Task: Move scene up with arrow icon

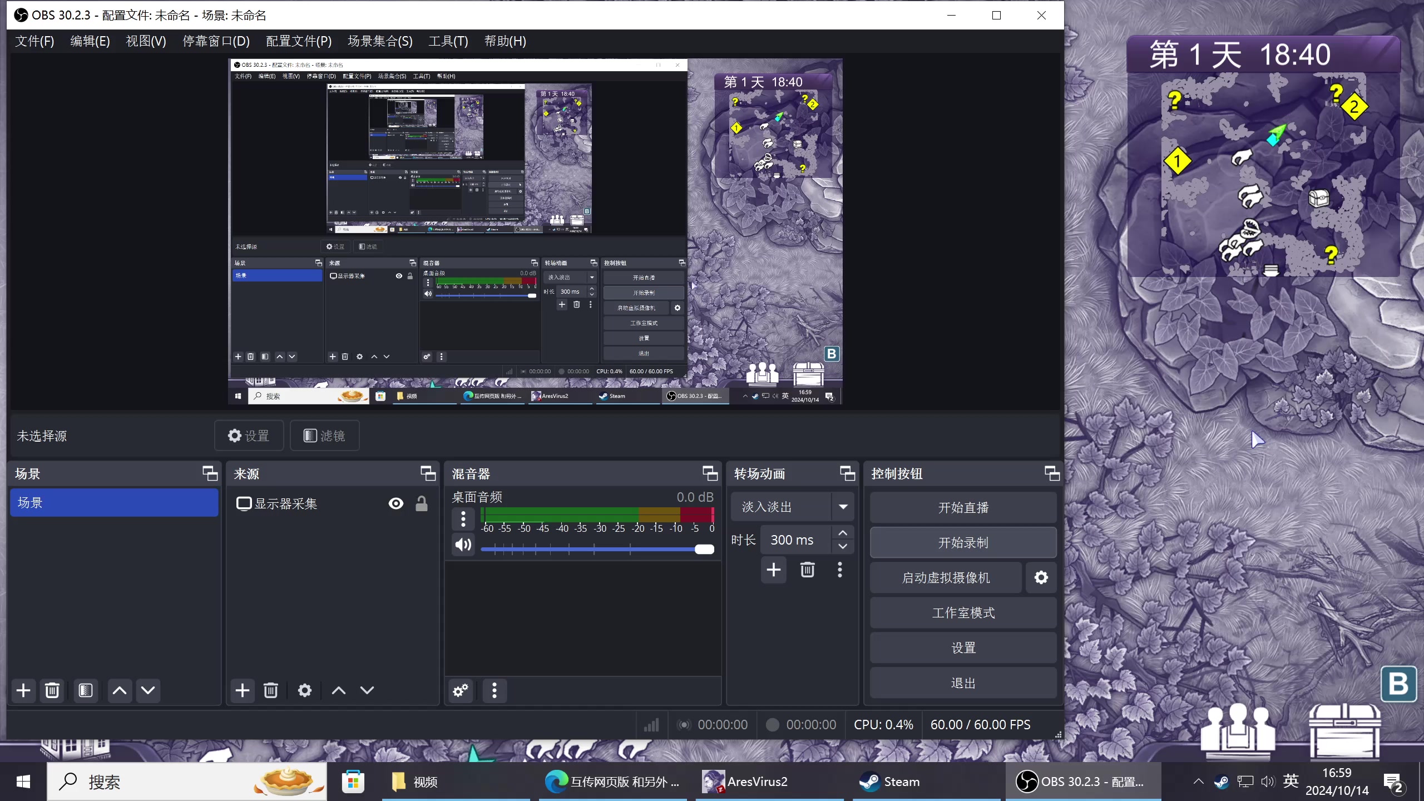Action: click(120, 690)
